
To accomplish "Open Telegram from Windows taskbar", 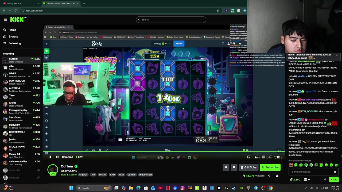I will click(256, 188).
